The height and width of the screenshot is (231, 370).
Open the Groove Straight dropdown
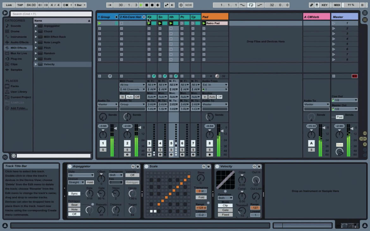[76, 182]
